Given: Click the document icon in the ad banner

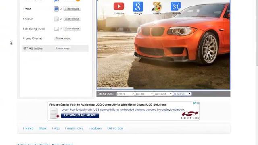Looking at the screenshot, I should (x=55, y=113).
